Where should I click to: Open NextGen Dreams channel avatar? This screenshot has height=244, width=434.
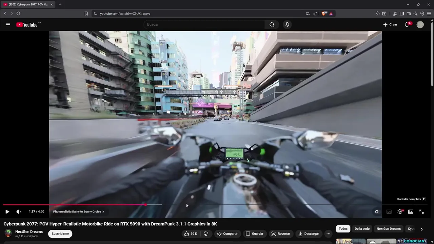[x=8, y=233]
